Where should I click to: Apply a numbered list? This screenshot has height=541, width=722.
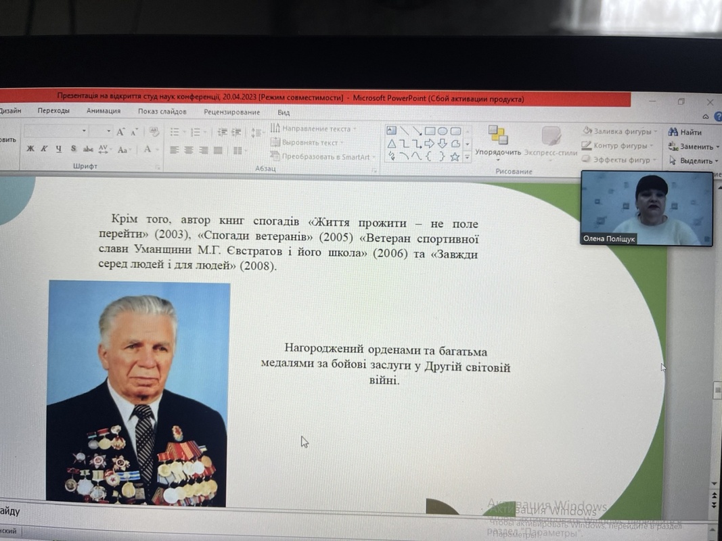pos(197,133)
